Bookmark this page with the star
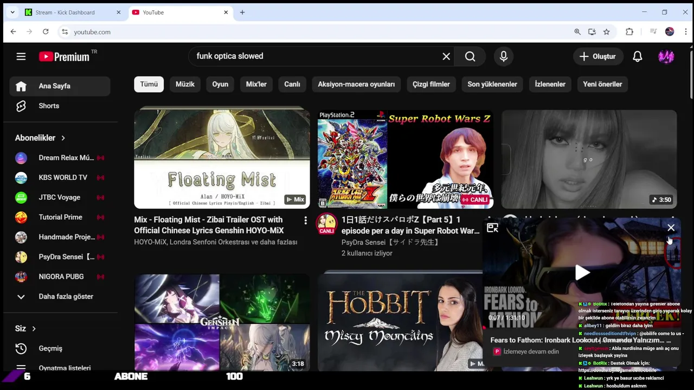Viewport: 694px width, 390px height. [x=607, y=32]
